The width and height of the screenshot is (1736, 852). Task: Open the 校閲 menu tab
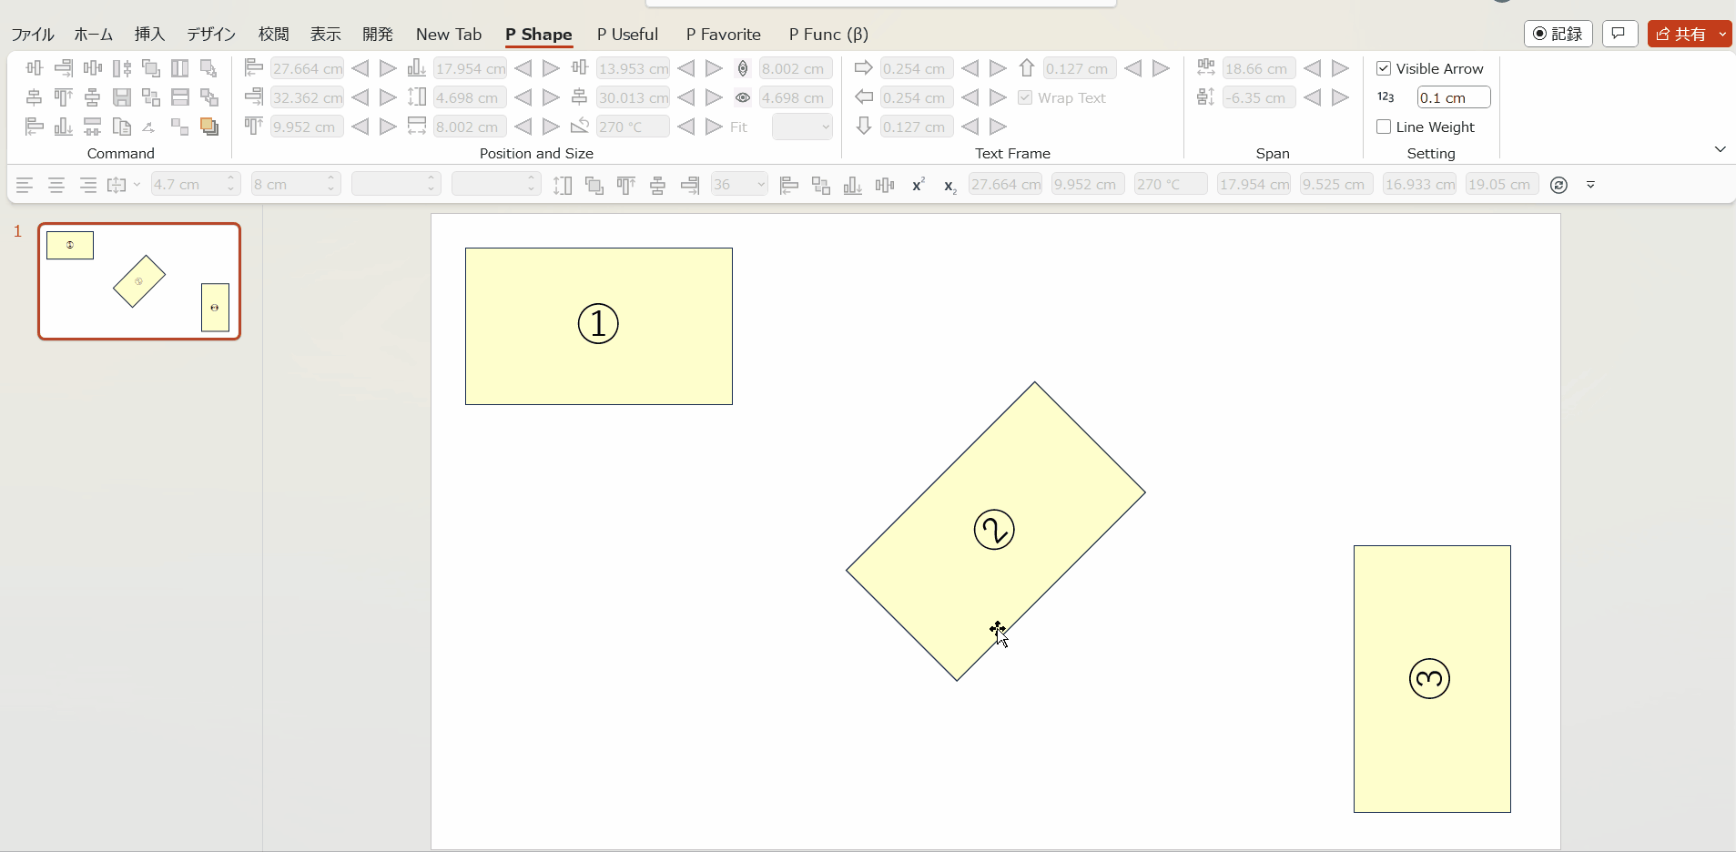point(272,34)
